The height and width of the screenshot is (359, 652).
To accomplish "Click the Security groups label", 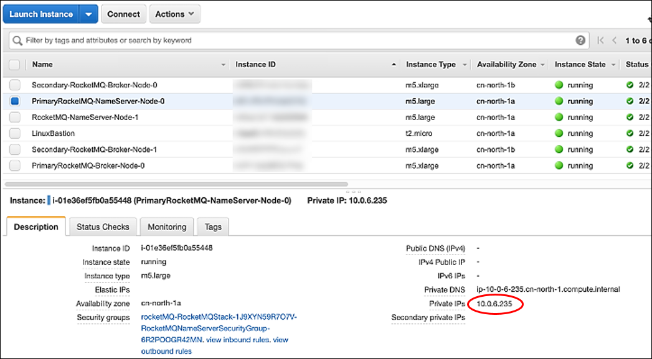I will tap(103, 317).
